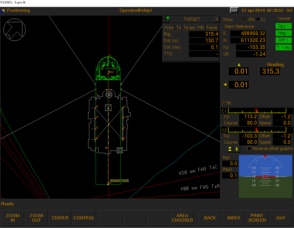294x228 pixels.
Task: Select the north arrow orientation icon
Action: click(14, 29)
